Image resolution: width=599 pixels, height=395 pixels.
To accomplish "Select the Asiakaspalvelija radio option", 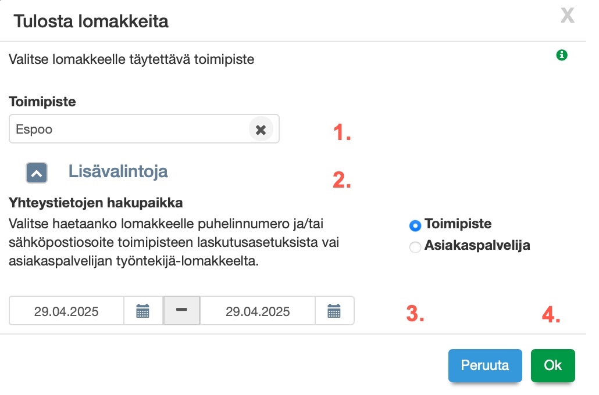I will (x=415, y=247).
